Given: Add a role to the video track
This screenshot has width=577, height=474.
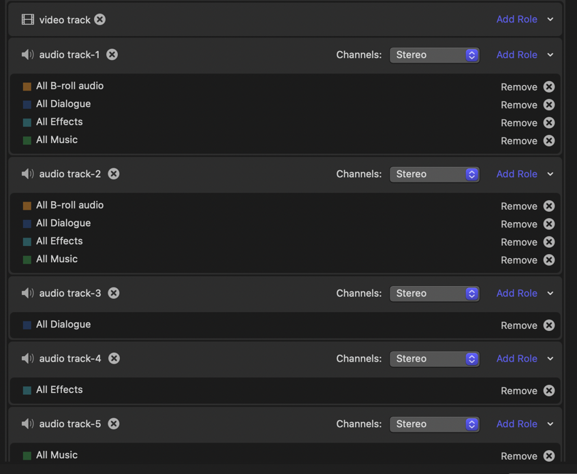Looking at the screenshot, I should click(x=516, y=20).
